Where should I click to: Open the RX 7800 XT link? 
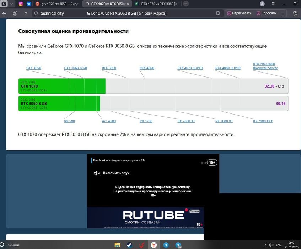[x=224, y=121]
